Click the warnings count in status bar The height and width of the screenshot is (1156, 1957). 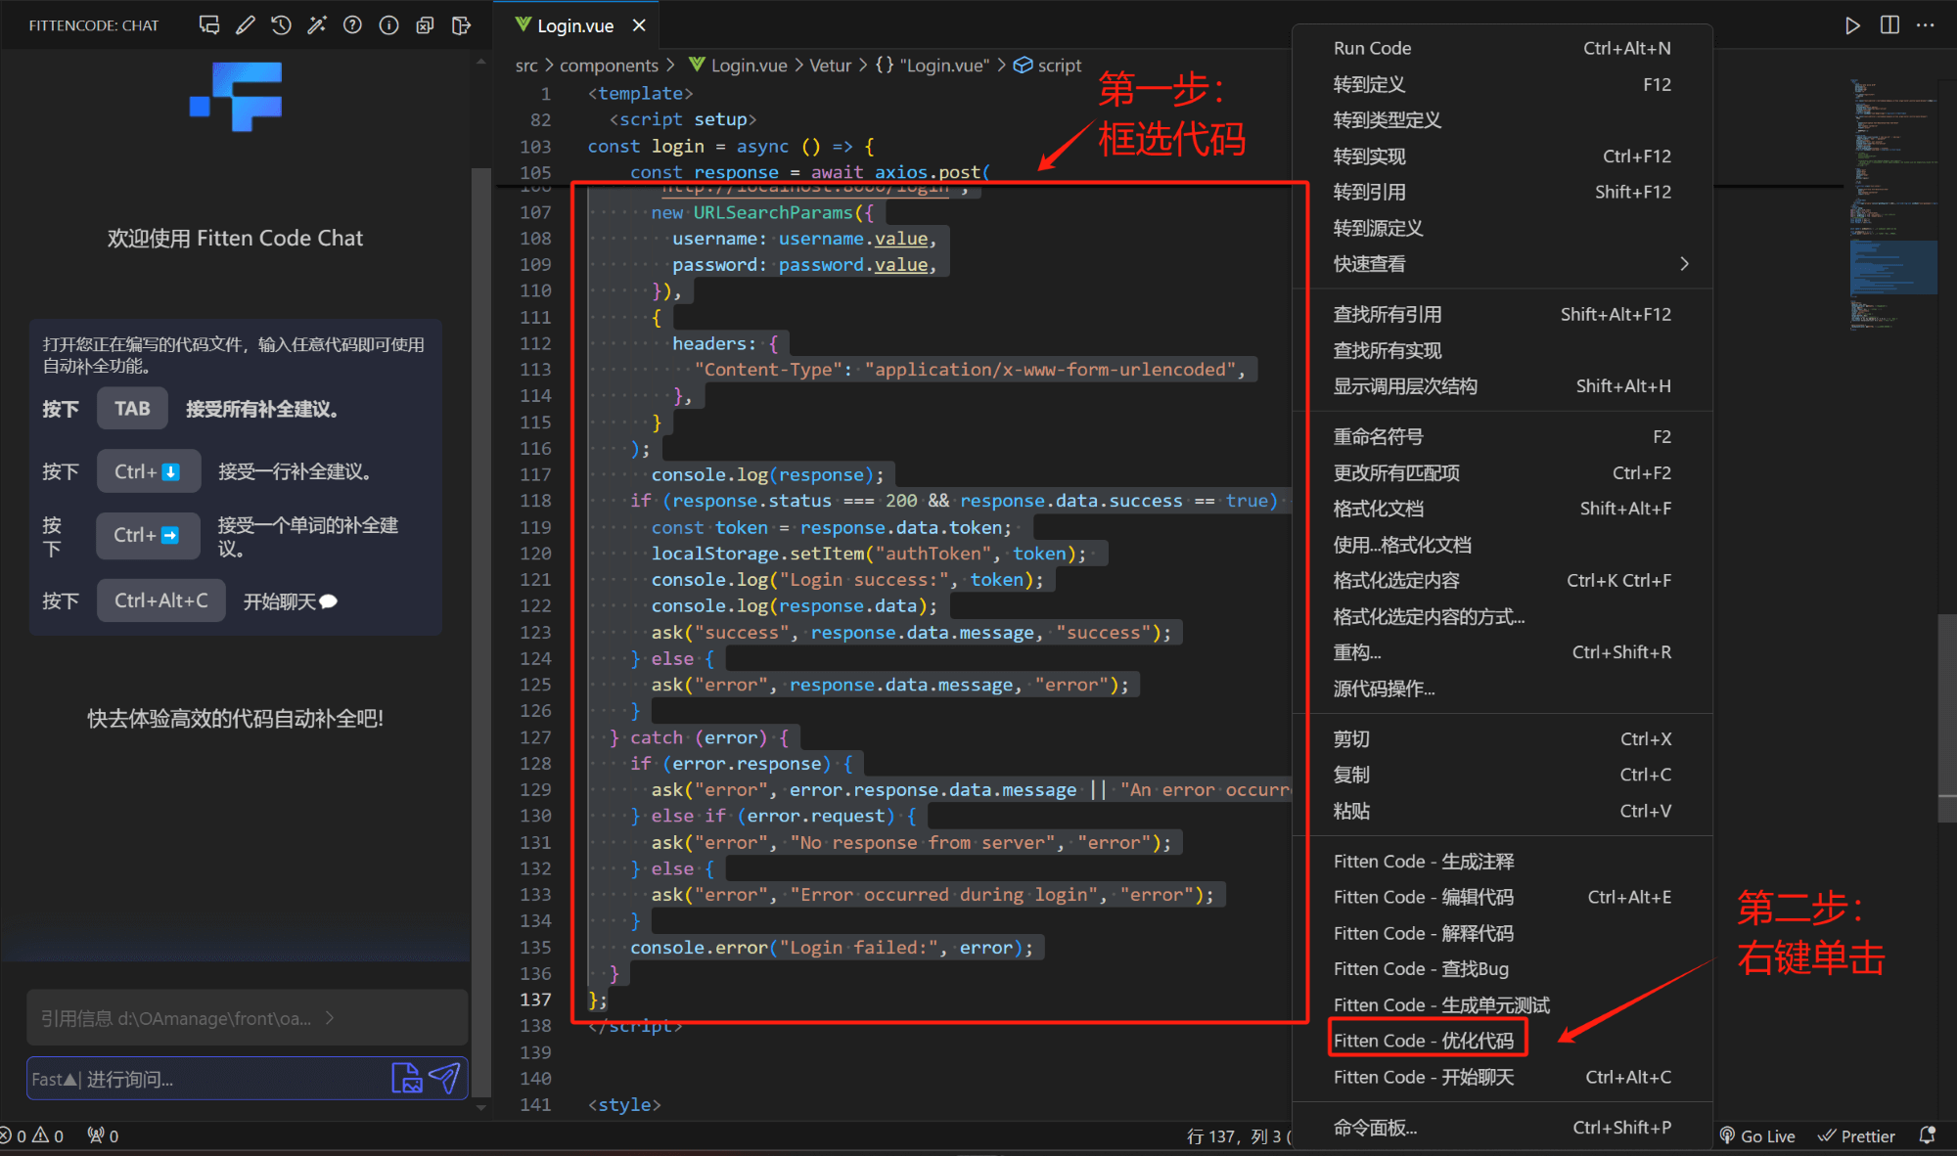(x=48, y=1136)
